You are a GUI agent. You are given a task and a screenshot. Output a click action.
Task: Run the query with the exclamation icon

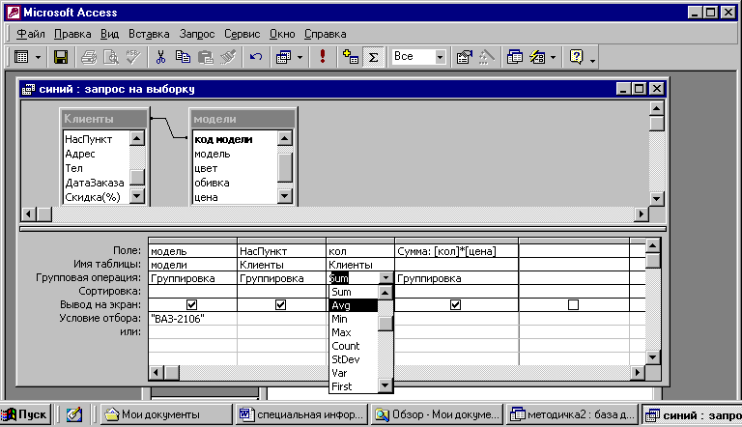click(x=323, y=57)
